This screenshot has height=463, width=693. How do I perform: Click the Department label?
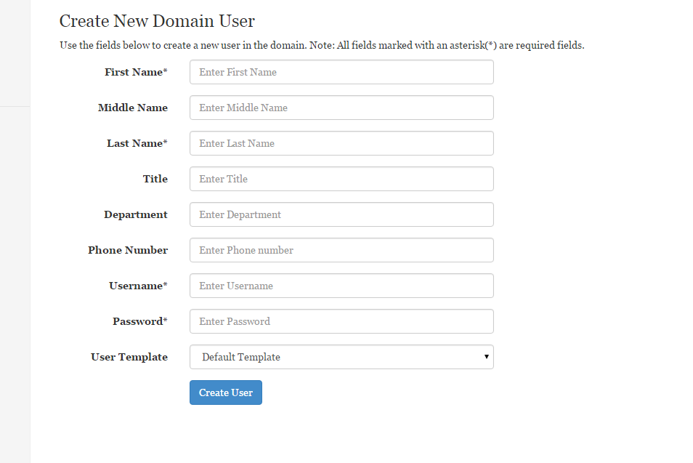136,214
